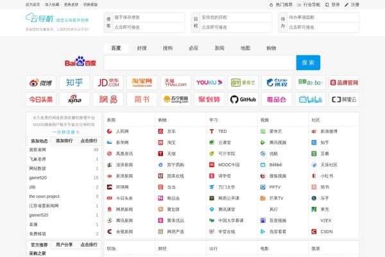Select the 百度 search engine tab
The height and width of the screenshot is (257, 385).
(x=116, y=48)
